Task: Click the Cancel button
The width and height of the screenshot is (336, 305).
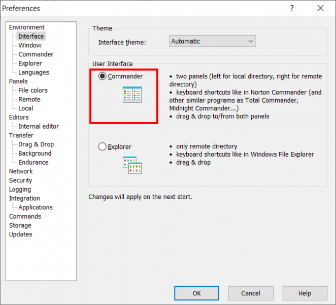Action: point(250,293)
